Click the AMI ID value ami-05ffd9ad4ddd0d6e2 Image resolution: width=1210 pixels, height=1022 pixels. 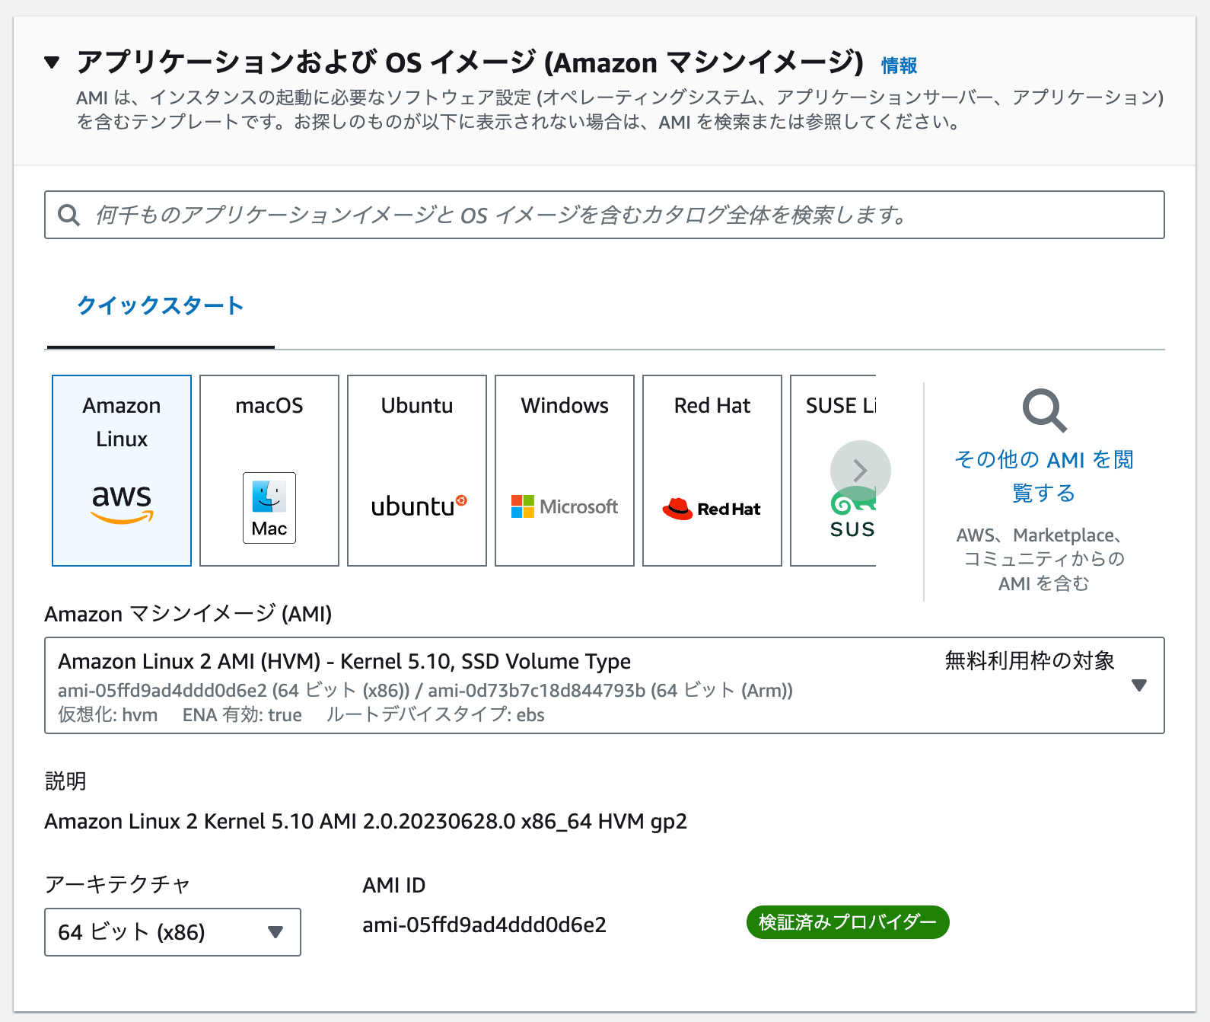[x=485, y=925]
